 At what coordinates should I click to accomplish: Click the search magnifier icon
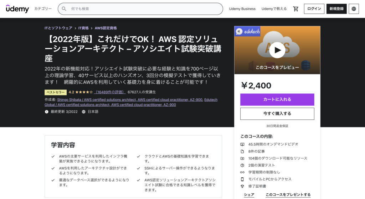[x=64, y=9]
